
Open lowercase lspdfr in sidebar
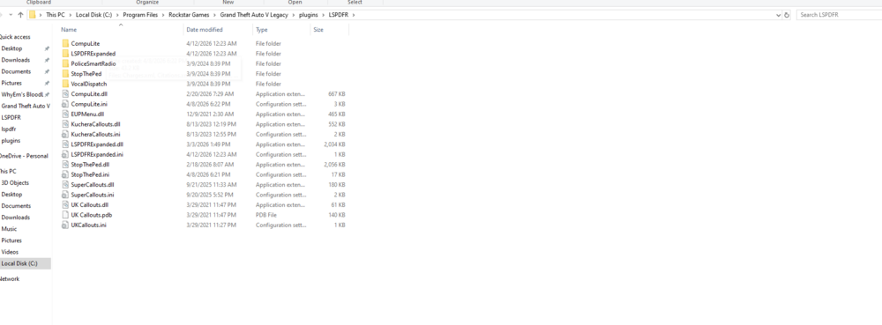click(9, 129)
